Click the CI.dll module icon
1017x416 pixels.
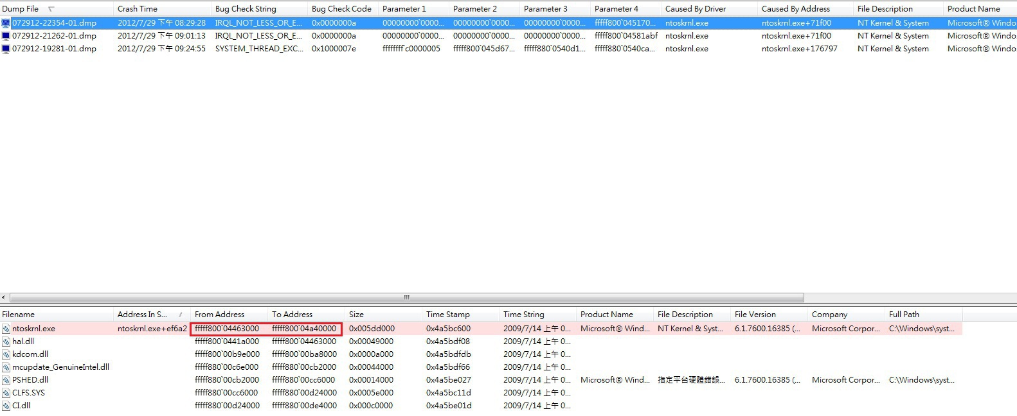pos(6,406)
